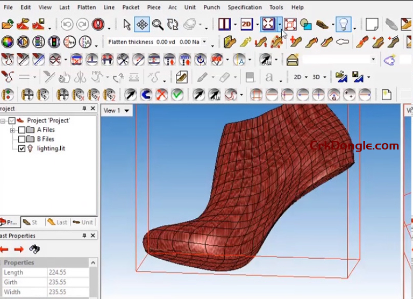413x299 pixels.
Task: Activate the pan move arrows tool
Action: coord(142,24)
